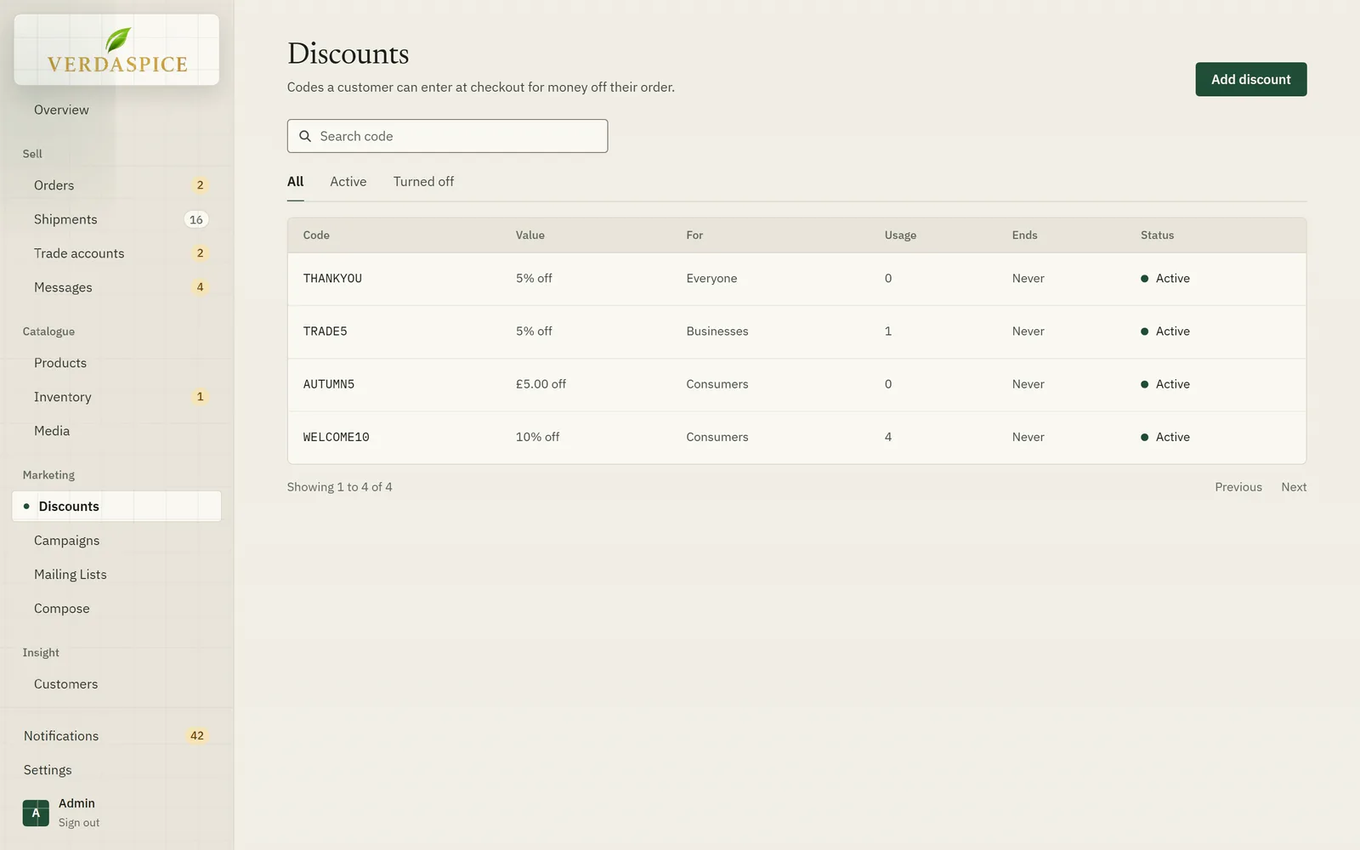The height and width of the screenshot is (850, 1360).
Task: Click Everyone in the THANKYOU row
Action: pos(711,279)
